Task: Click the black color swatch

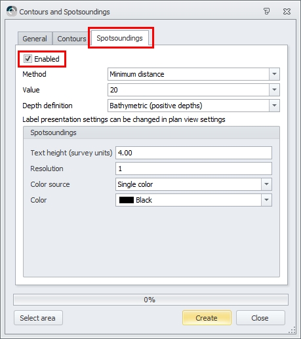Action: (127, 200)
